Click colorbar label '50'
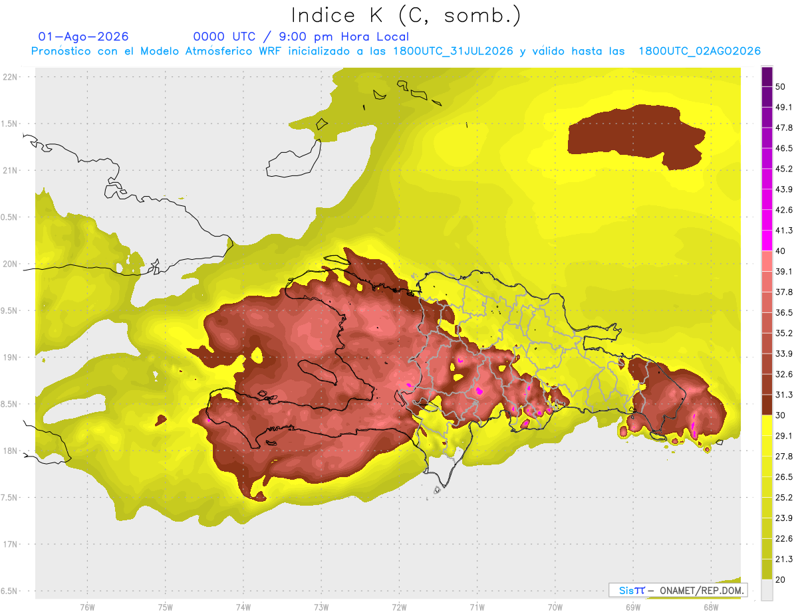This screenshot has width=798, height=616. tap(781, 86)
